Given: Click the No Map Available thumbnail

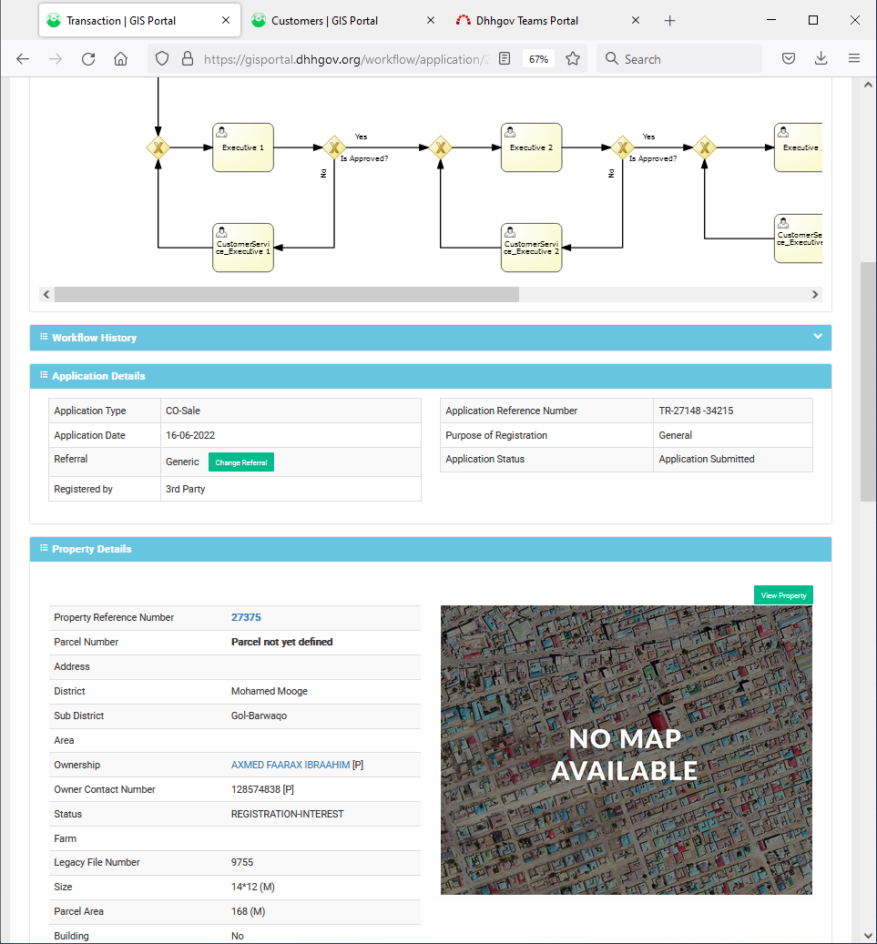Looking at the screenshot, I should (627, 750).
